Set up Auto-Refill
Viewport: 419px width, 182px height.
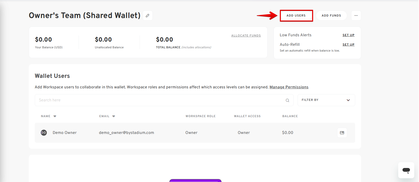point(348,45)
